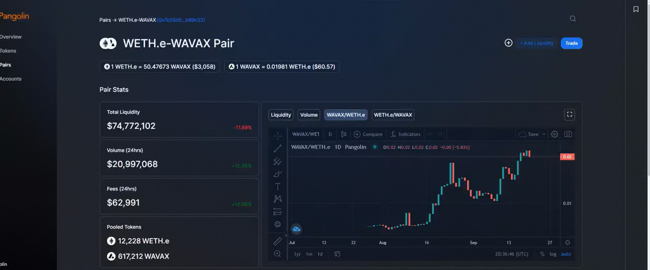Open Accounts in the sidebar
Screen dimensions: 650x270
[x=11, y=79]
